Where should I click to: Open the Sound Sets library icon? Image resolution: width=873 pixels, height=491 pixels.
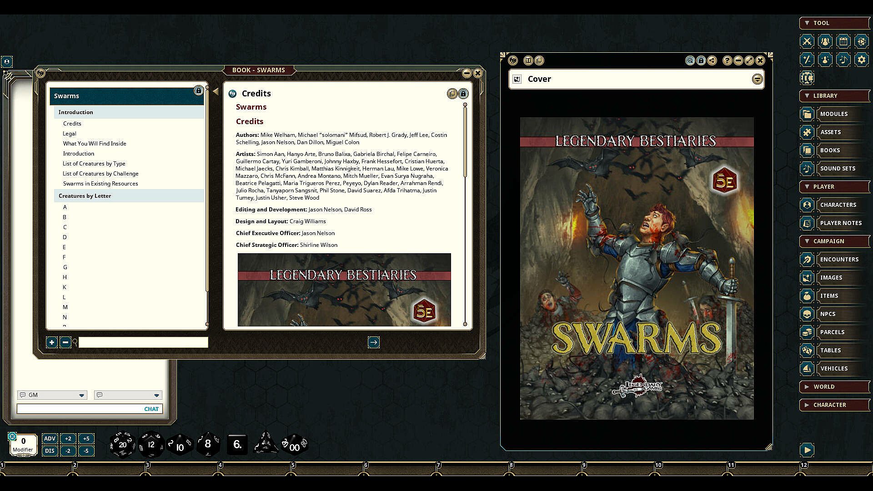(x=807, y=168)
